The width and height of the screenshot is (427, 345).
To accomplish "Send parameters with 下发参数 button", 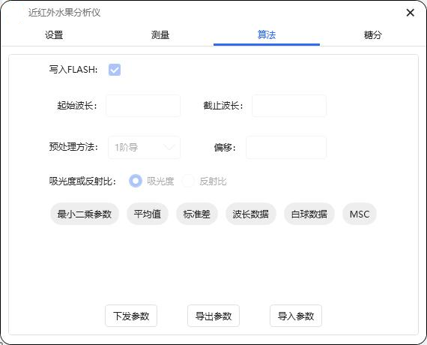I will [x=131, y=316].
